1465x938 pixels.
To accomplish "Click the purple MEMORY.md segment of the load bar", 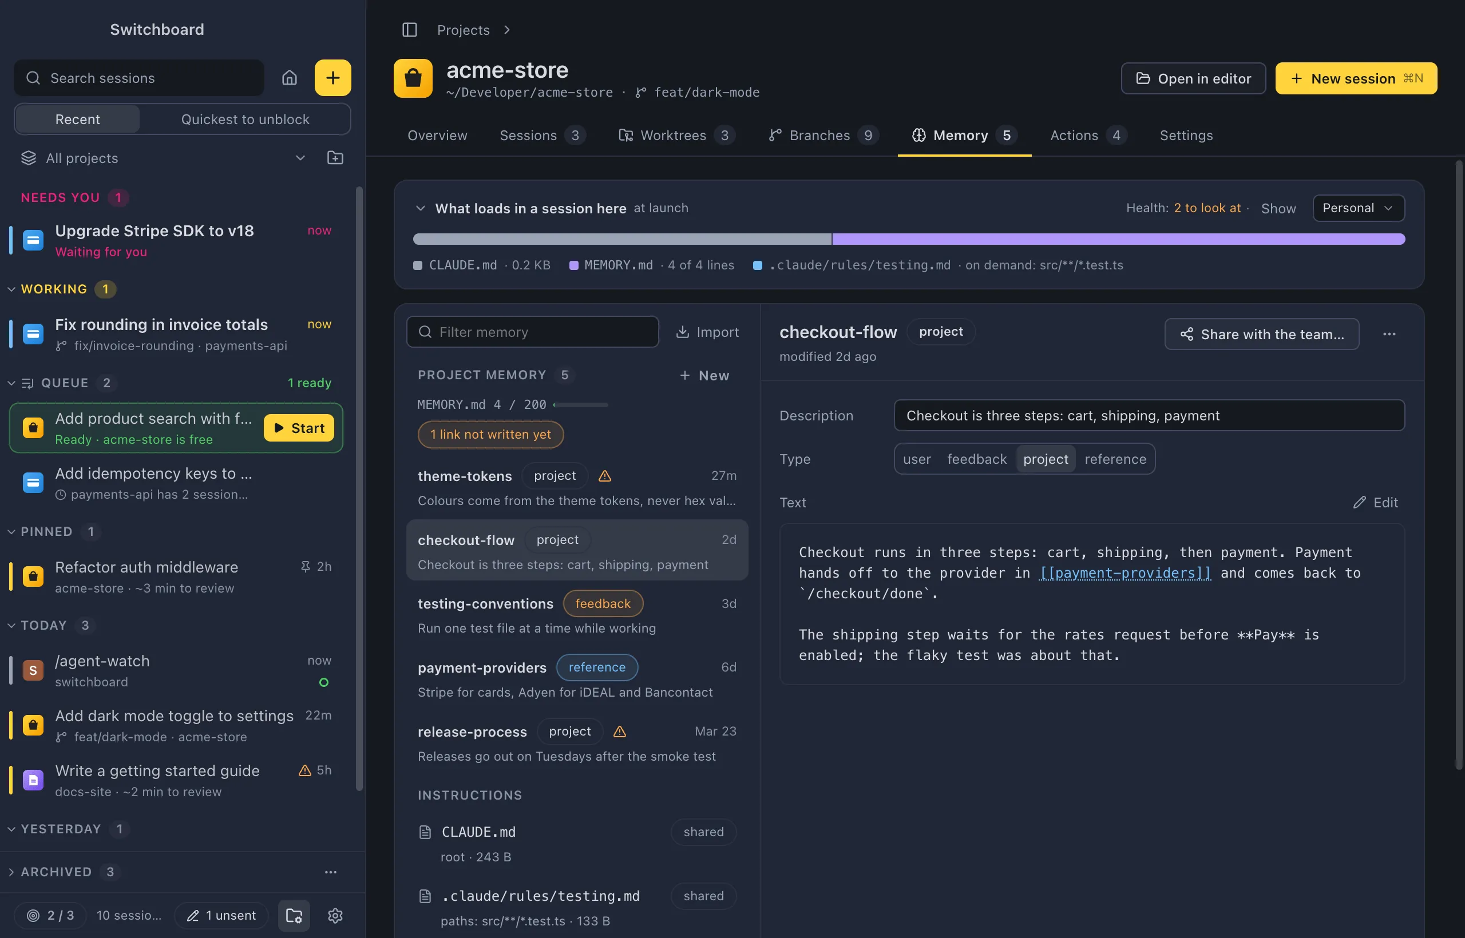I will point(1118,240).
